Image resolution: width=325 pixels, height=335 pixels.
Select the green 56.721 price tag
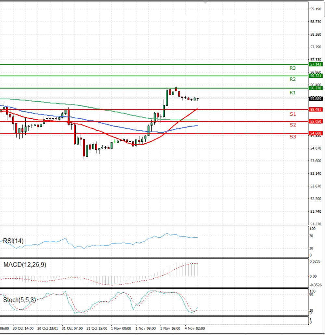[316, 76]
